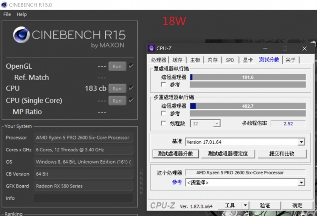The image size is (317, 216).
Task: Click the blue 参考 reference link label
Action: [177, 182]
